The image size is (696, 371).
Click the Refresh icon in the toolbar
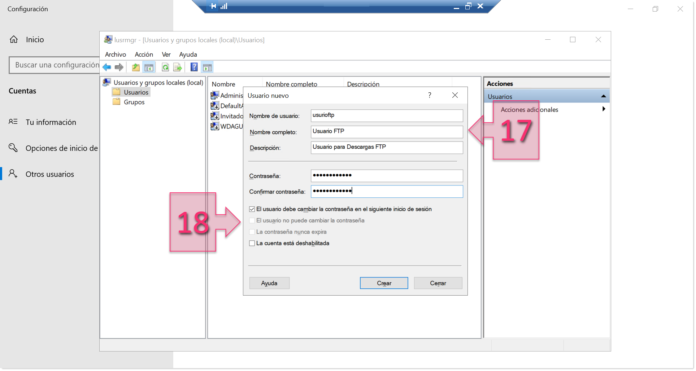click(165, 67)
